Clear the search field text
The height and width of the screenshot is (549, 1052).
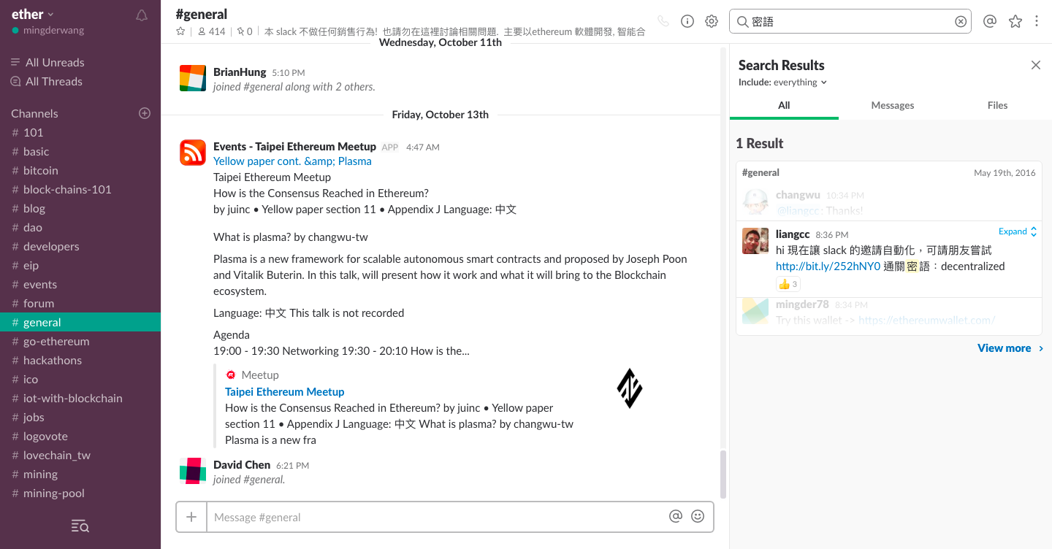(x=961, y=22)
